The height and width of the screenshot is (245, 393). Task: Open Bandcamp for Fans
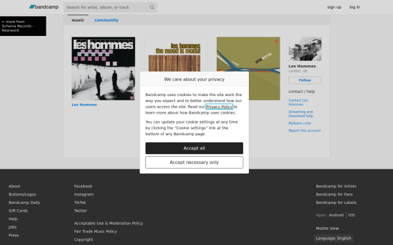click(x=334, y=195)
